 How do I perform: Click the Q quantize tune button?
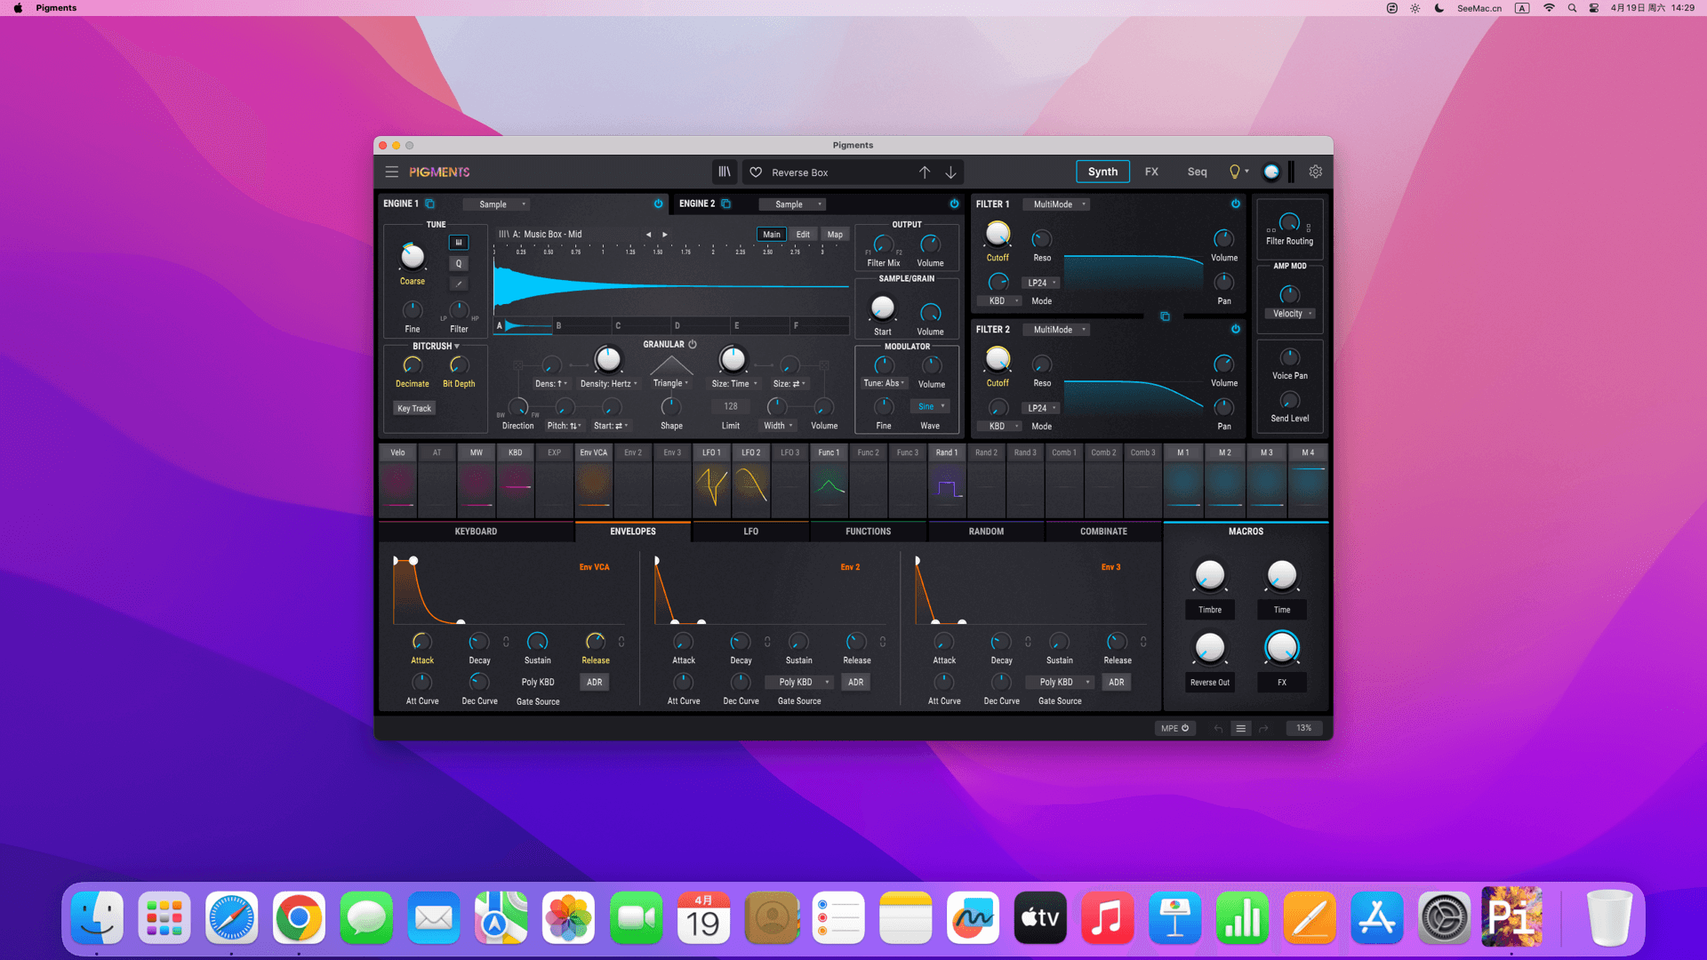(x=459, y=263)
